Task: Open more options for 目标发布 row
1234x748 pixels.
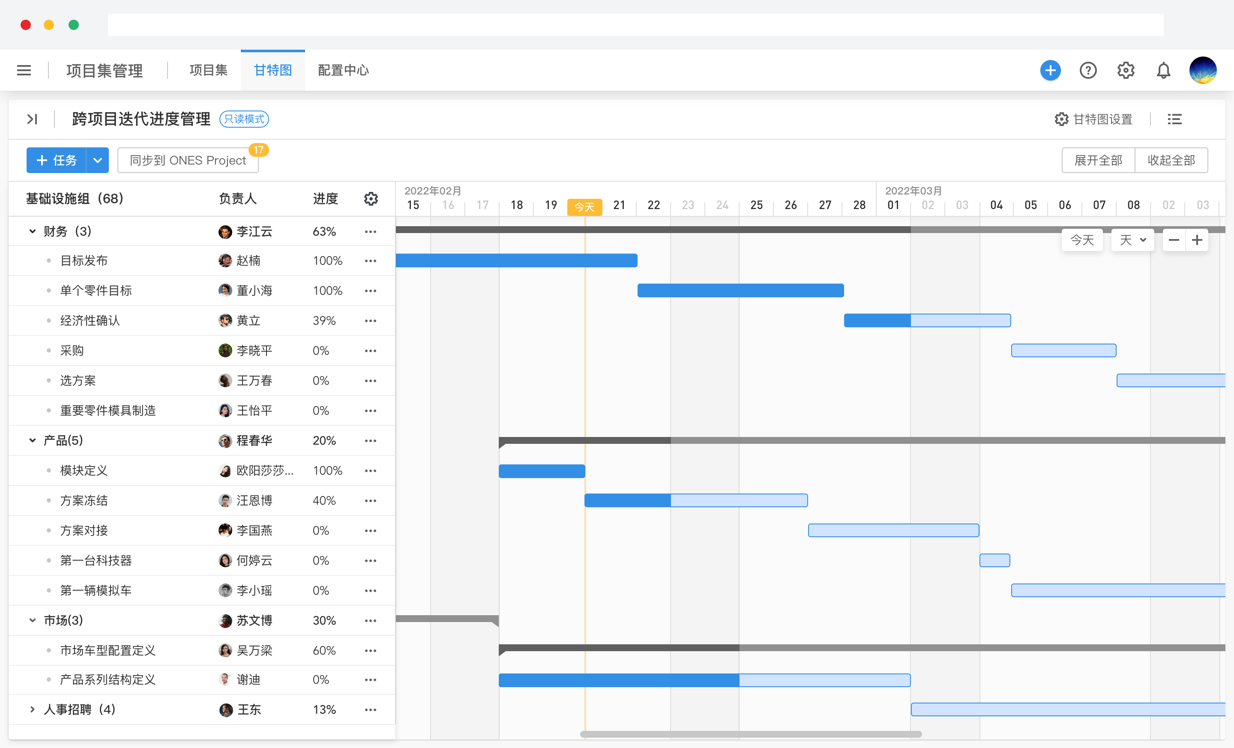Action: 371,261
